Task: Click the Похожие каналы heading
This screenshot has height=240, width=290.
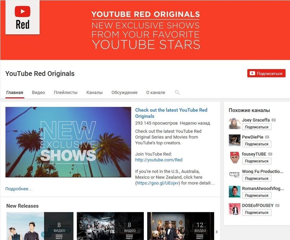Action: tap(249, 110)
